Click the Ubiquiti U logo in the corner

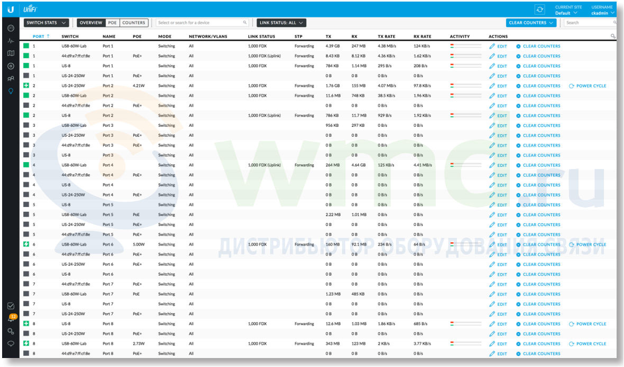click(11, 9)
